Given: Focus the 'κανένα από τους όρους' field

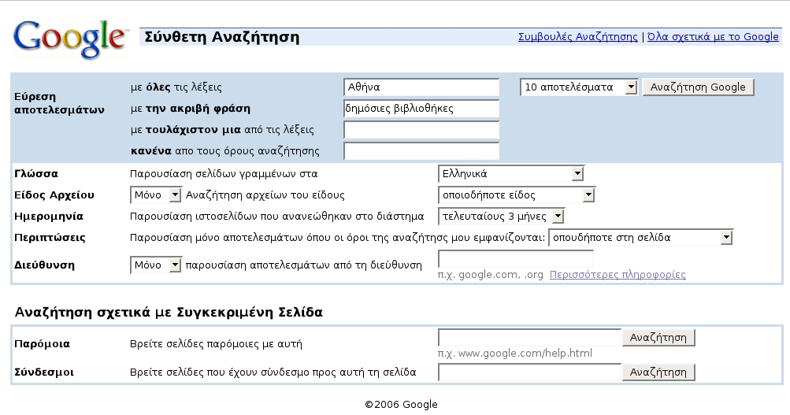Looking at the screenshot, I should (x=421, y=151).
